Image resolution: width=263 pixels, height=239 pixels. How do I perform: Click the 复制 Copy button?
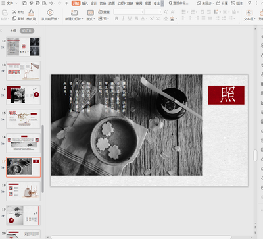18,19
